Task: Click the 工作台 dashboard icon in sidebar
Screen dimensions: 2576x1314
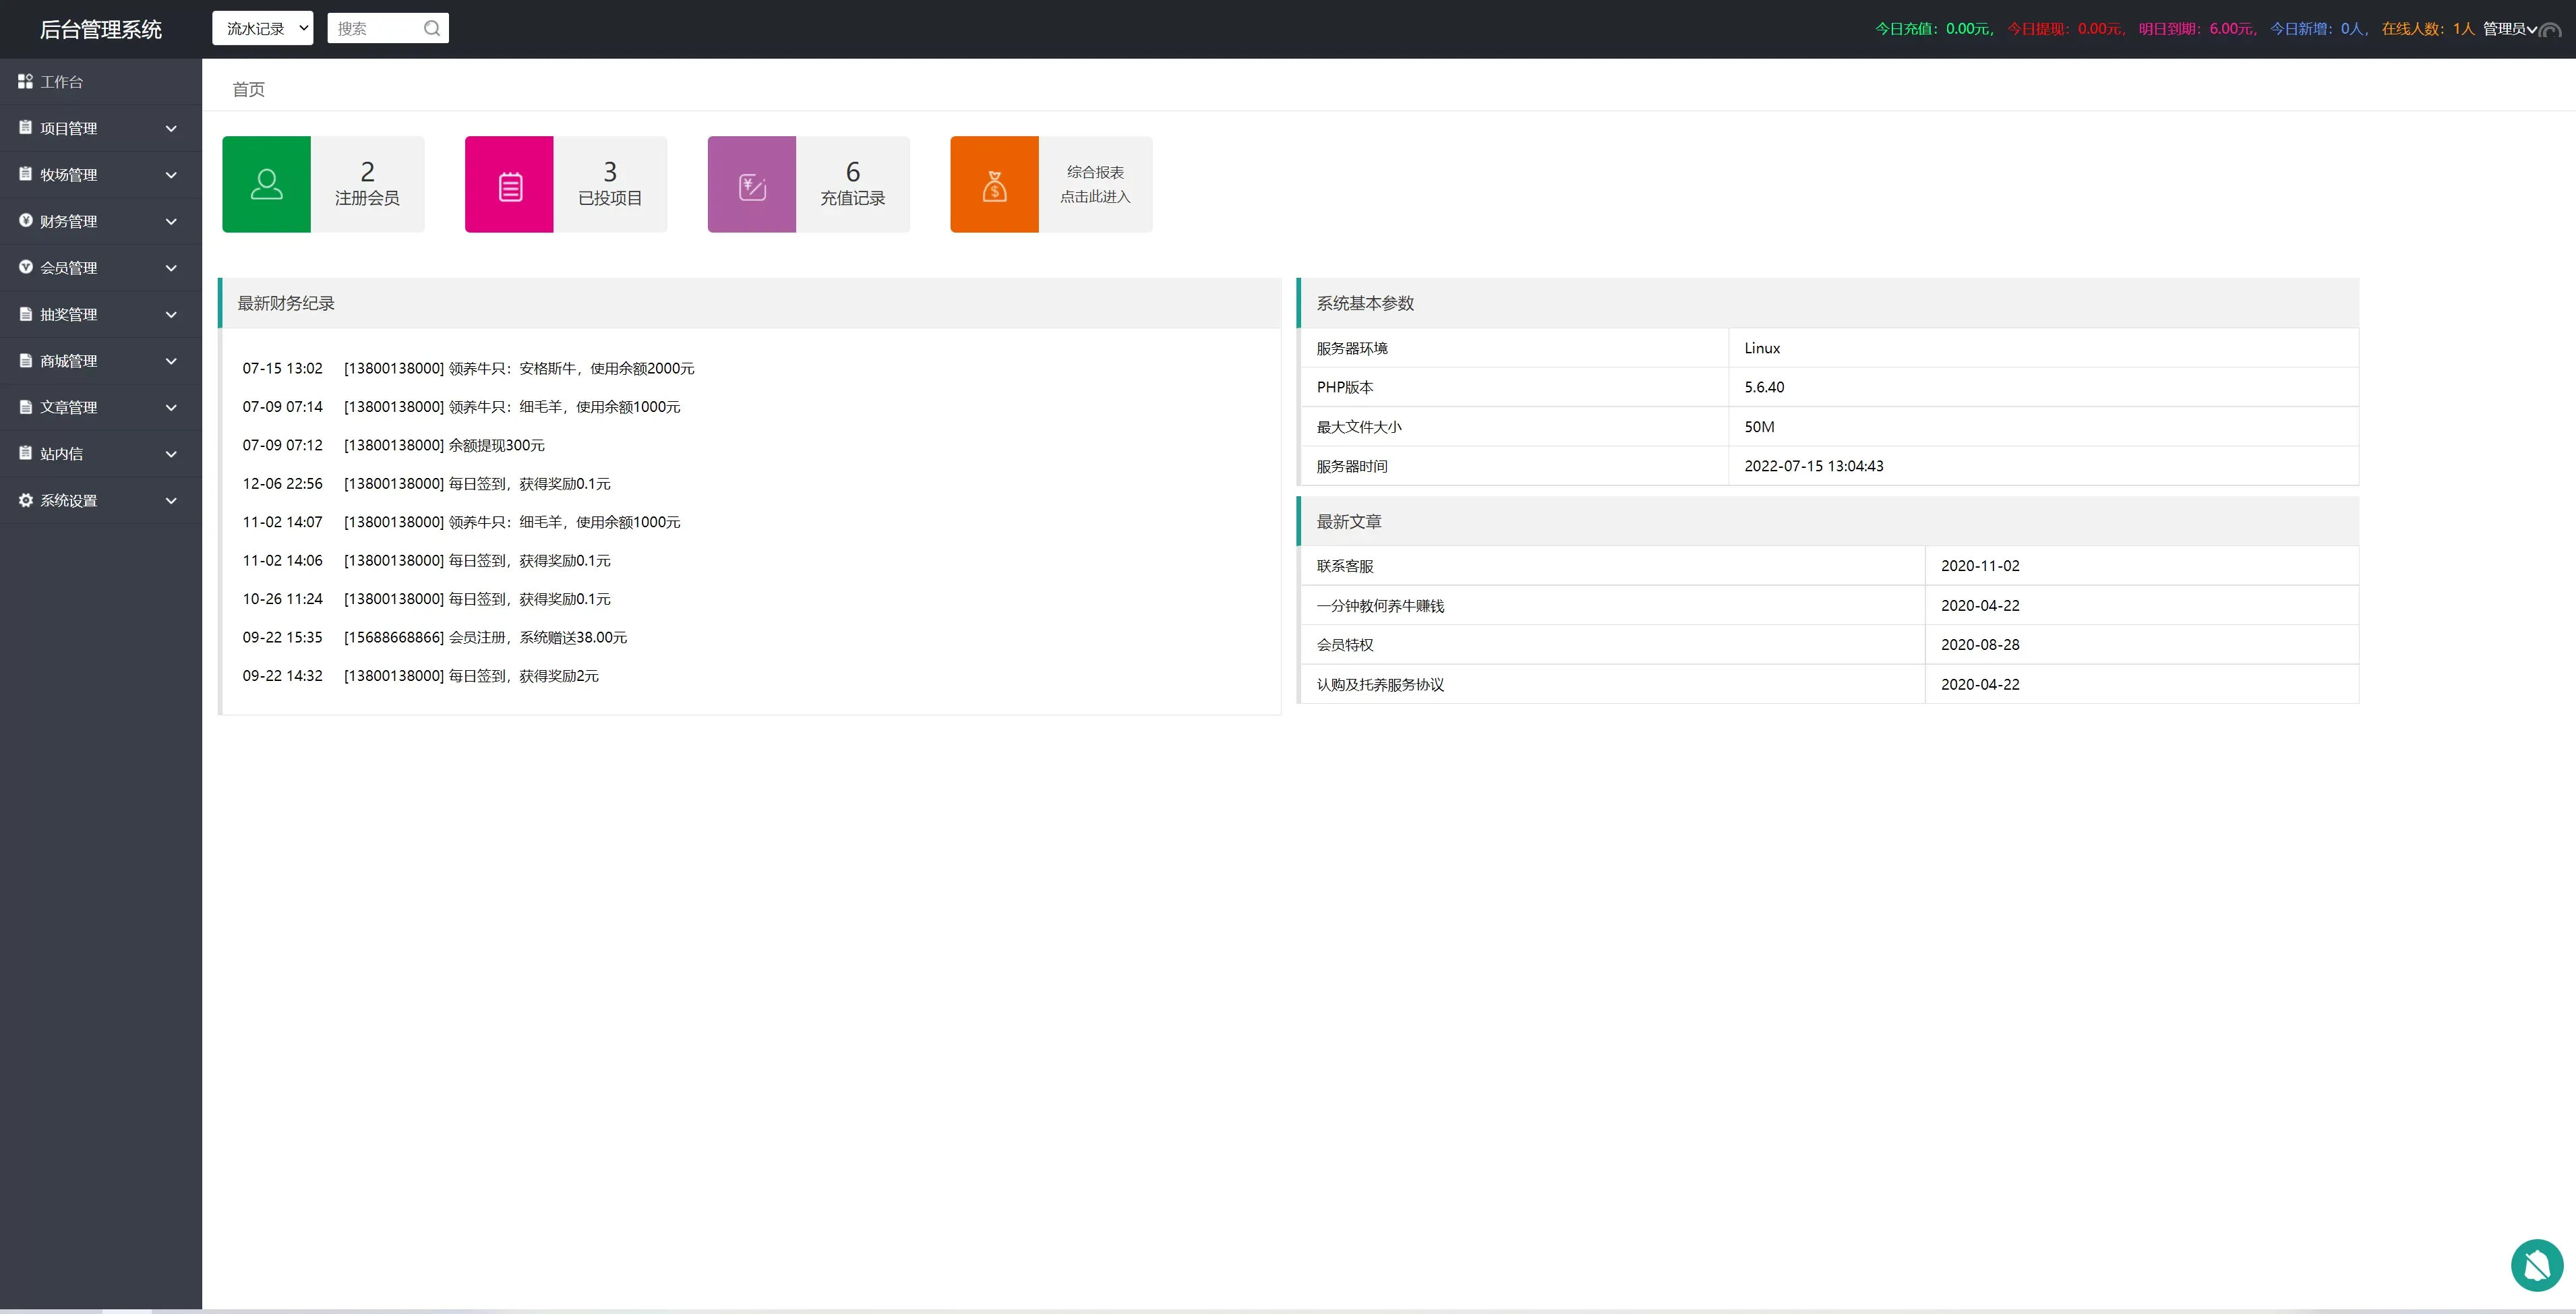Action: point(26,82)
